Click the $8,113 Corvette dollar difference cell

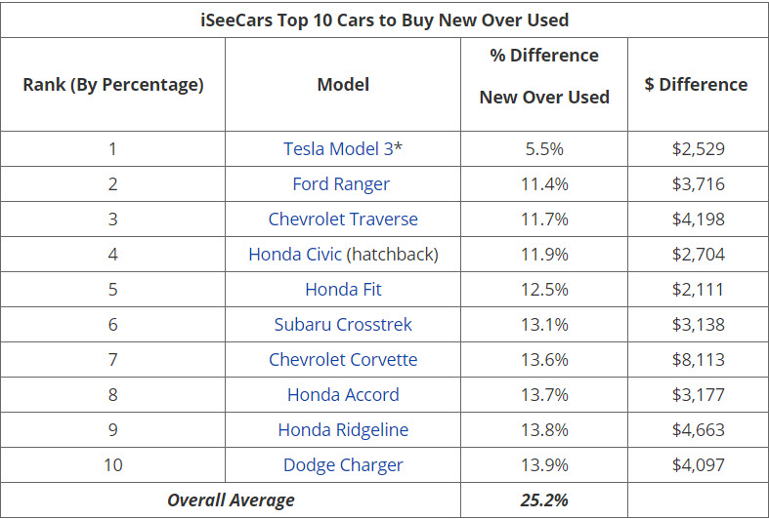tap(696, 360)
